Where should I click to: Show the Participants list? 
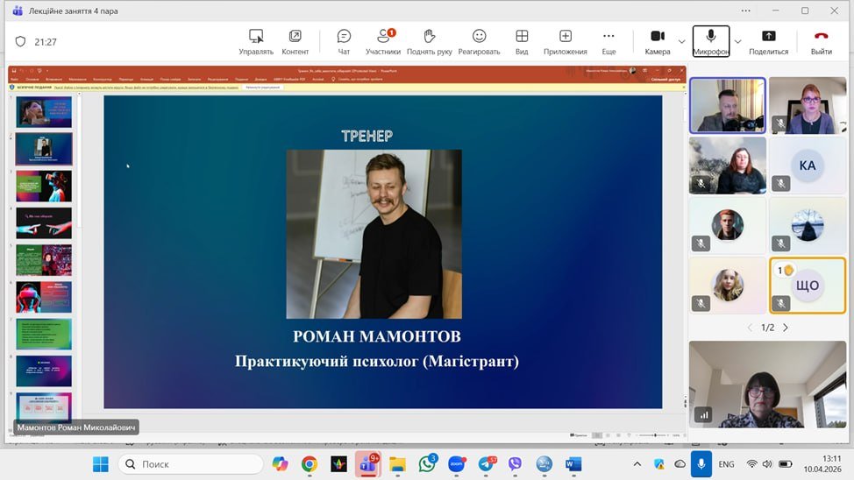pyautogui.click(x=383, y=41)
